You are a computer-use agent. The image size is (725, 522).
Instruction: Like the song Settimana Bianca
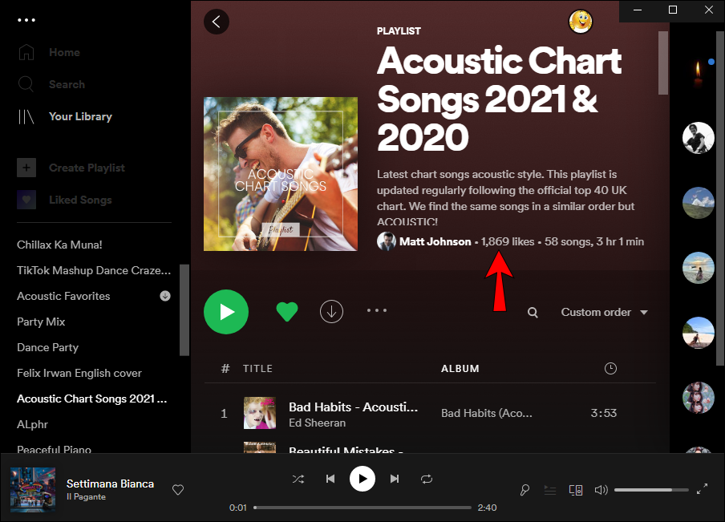179,490
